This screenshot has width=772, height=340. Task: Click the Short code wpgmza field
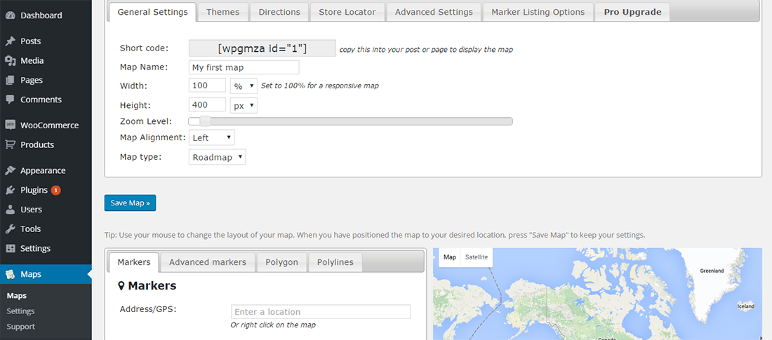pos(262,48)
